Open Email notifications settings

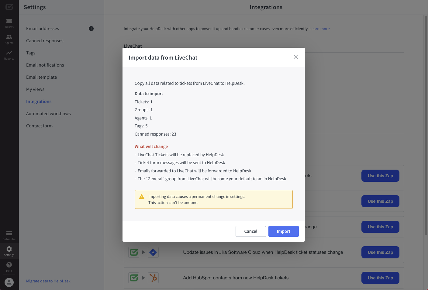click(x=45, y=65)
